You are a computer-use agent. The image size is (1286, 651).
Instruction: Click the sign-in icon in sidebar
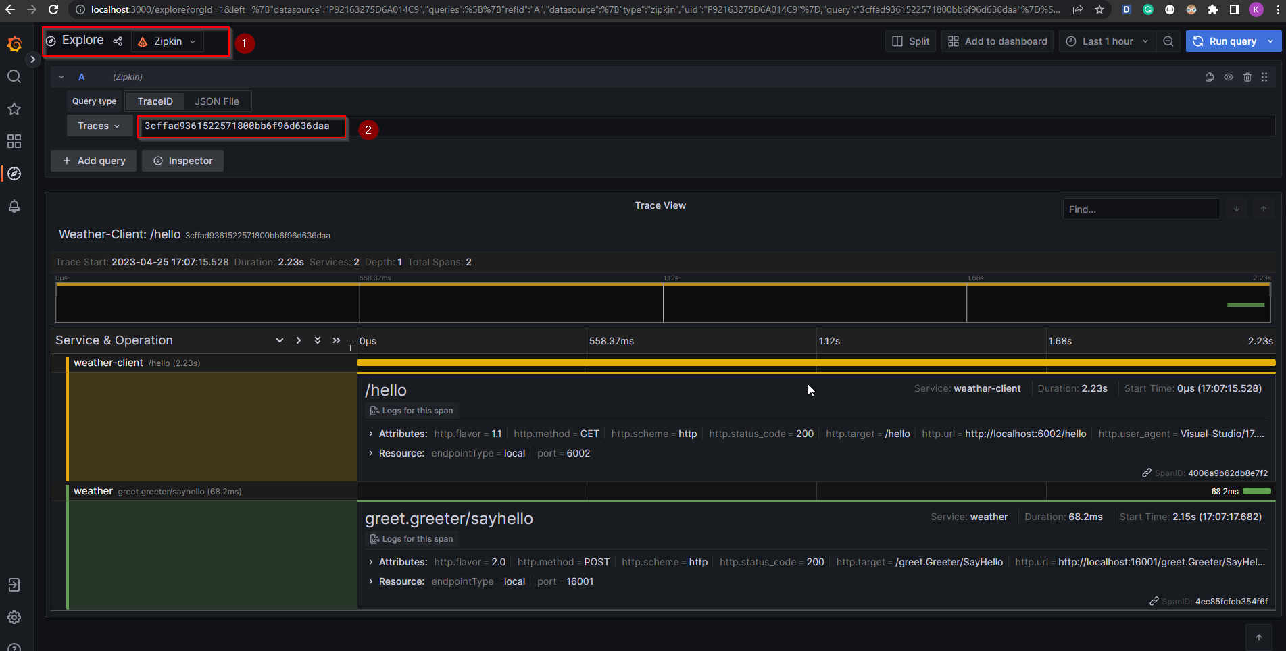pyautogui.click(x=14, y=585)
